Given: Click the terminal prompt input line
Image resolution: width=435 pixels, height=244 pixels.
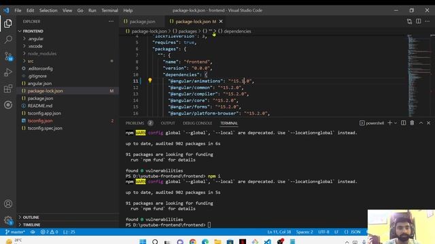Looking at the screenshot, I should point(209,225).
